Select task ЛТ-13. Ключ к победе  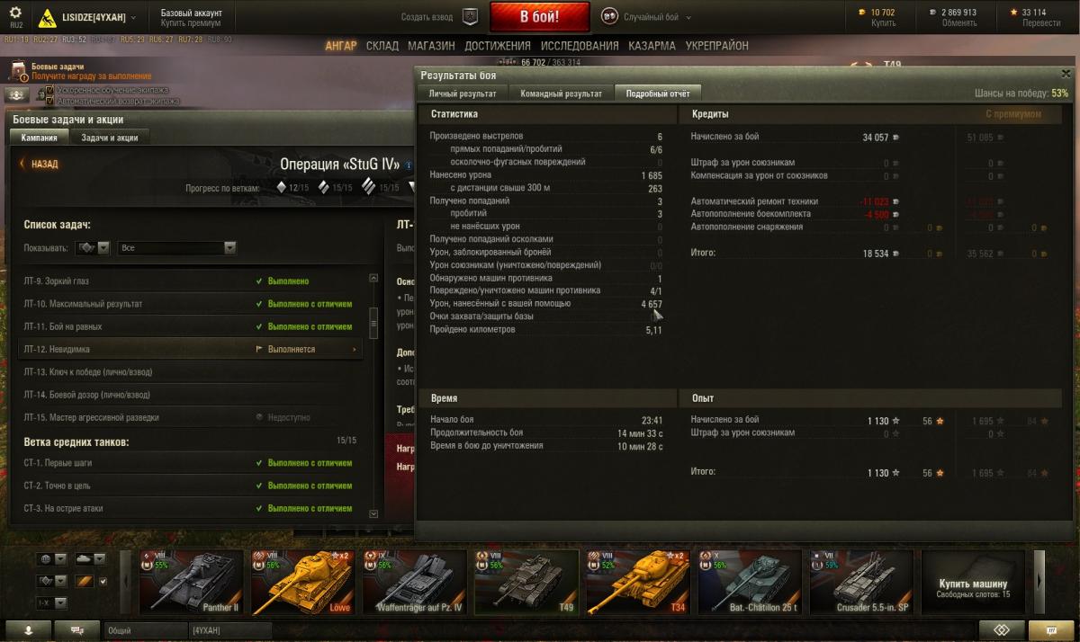tap(191, 372)
